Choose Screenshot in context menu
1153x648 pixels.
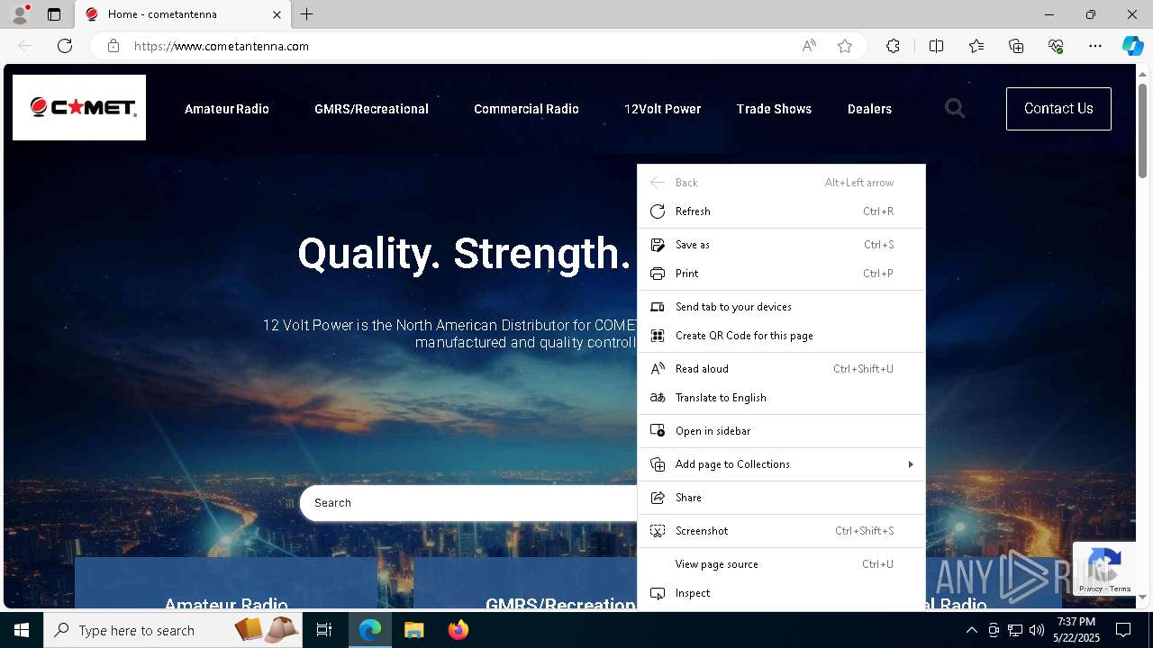pyautogui.click(x=781, y=531)
